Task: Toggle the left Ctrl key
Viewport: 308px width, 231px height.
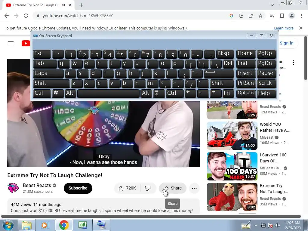Action: (x=42, y=94)
